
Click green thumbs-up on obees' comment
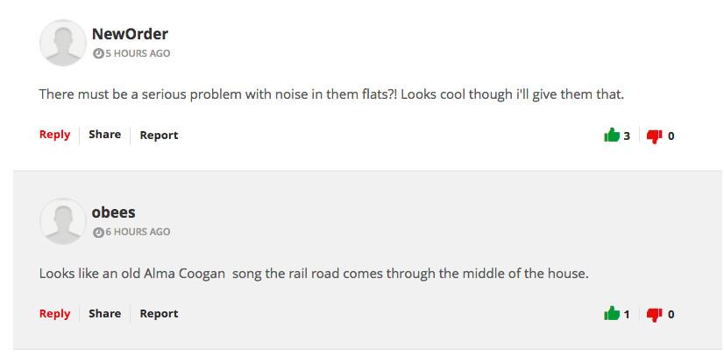612,314
